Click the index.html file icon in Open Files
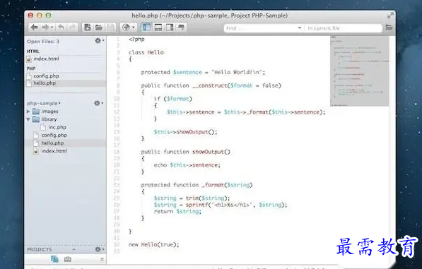The image size is (422, 269). pyautogui.click(x=29, y=59)
